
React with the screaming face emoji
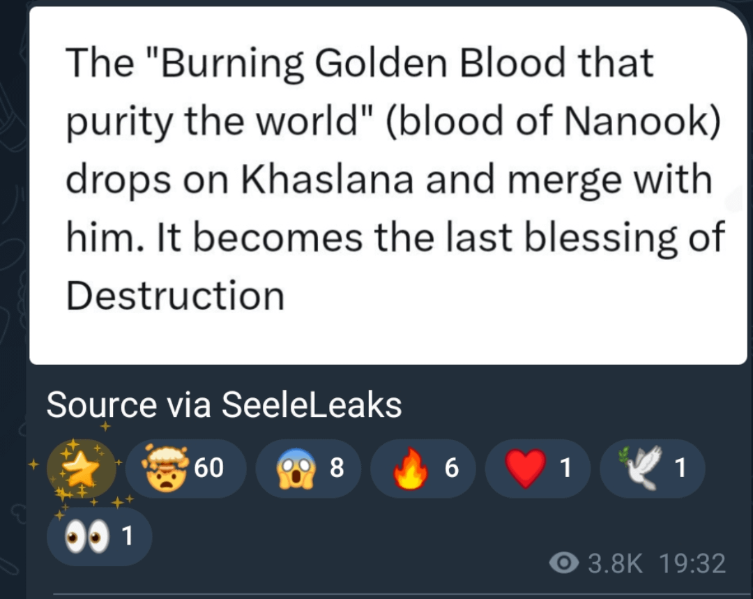point(307,468)
